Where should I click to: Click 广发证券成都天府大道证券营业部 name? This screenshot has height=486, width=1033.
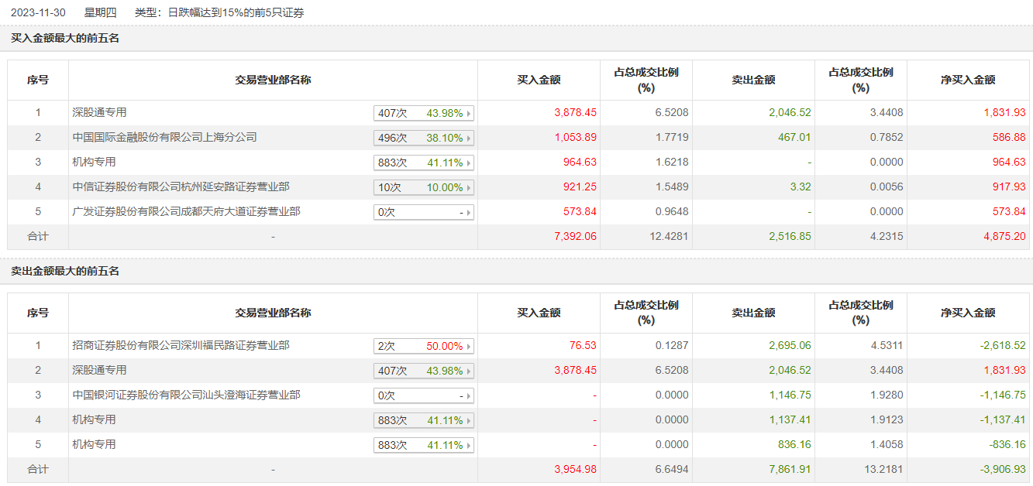tap(186, 212)
